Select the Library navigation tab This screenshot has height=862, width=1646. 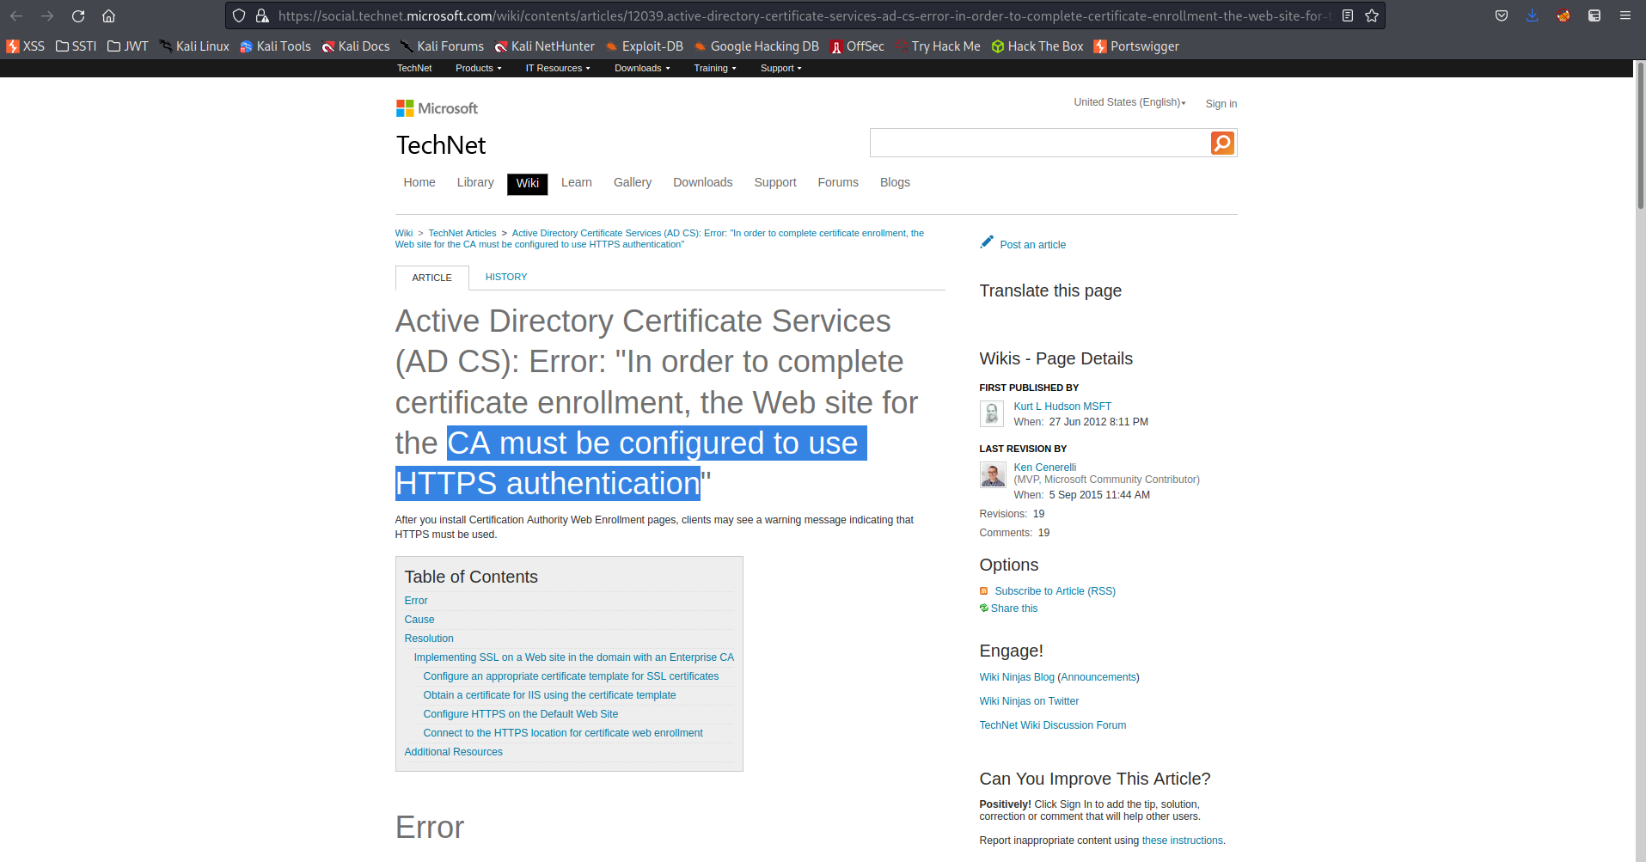[x=475, y=182]
